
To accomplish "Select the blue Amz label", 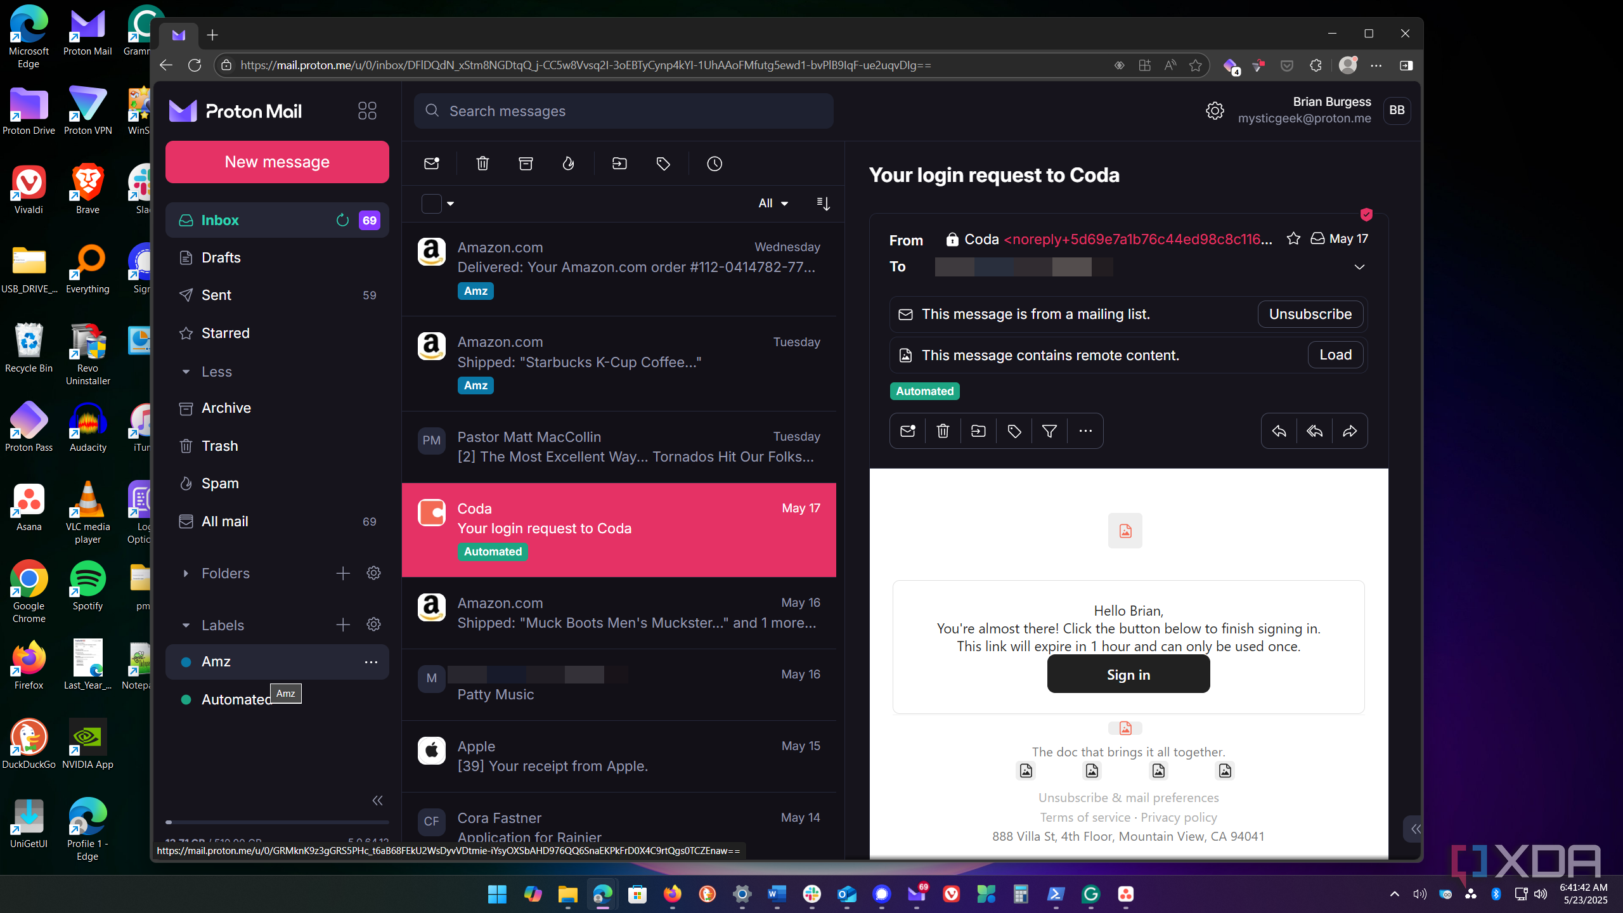I will coord(277,661).
